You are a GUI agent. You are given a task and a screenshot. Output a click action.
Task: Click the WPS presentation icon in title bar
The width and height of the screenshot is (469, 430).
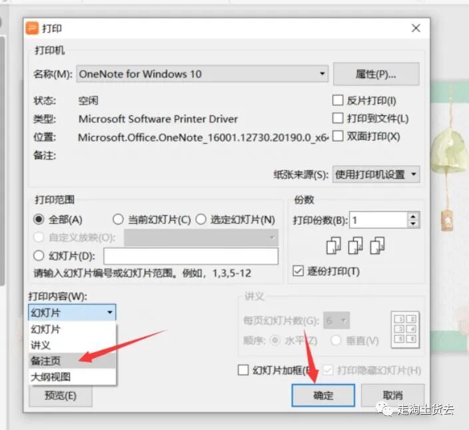click(x=32, y=29)
